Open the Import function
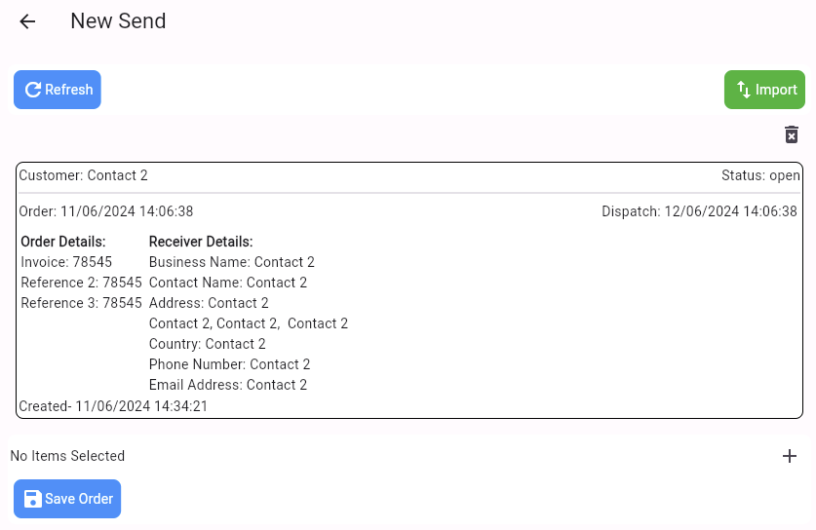The height and width of the screenshot is (530, 816). [x=764, y=90]
